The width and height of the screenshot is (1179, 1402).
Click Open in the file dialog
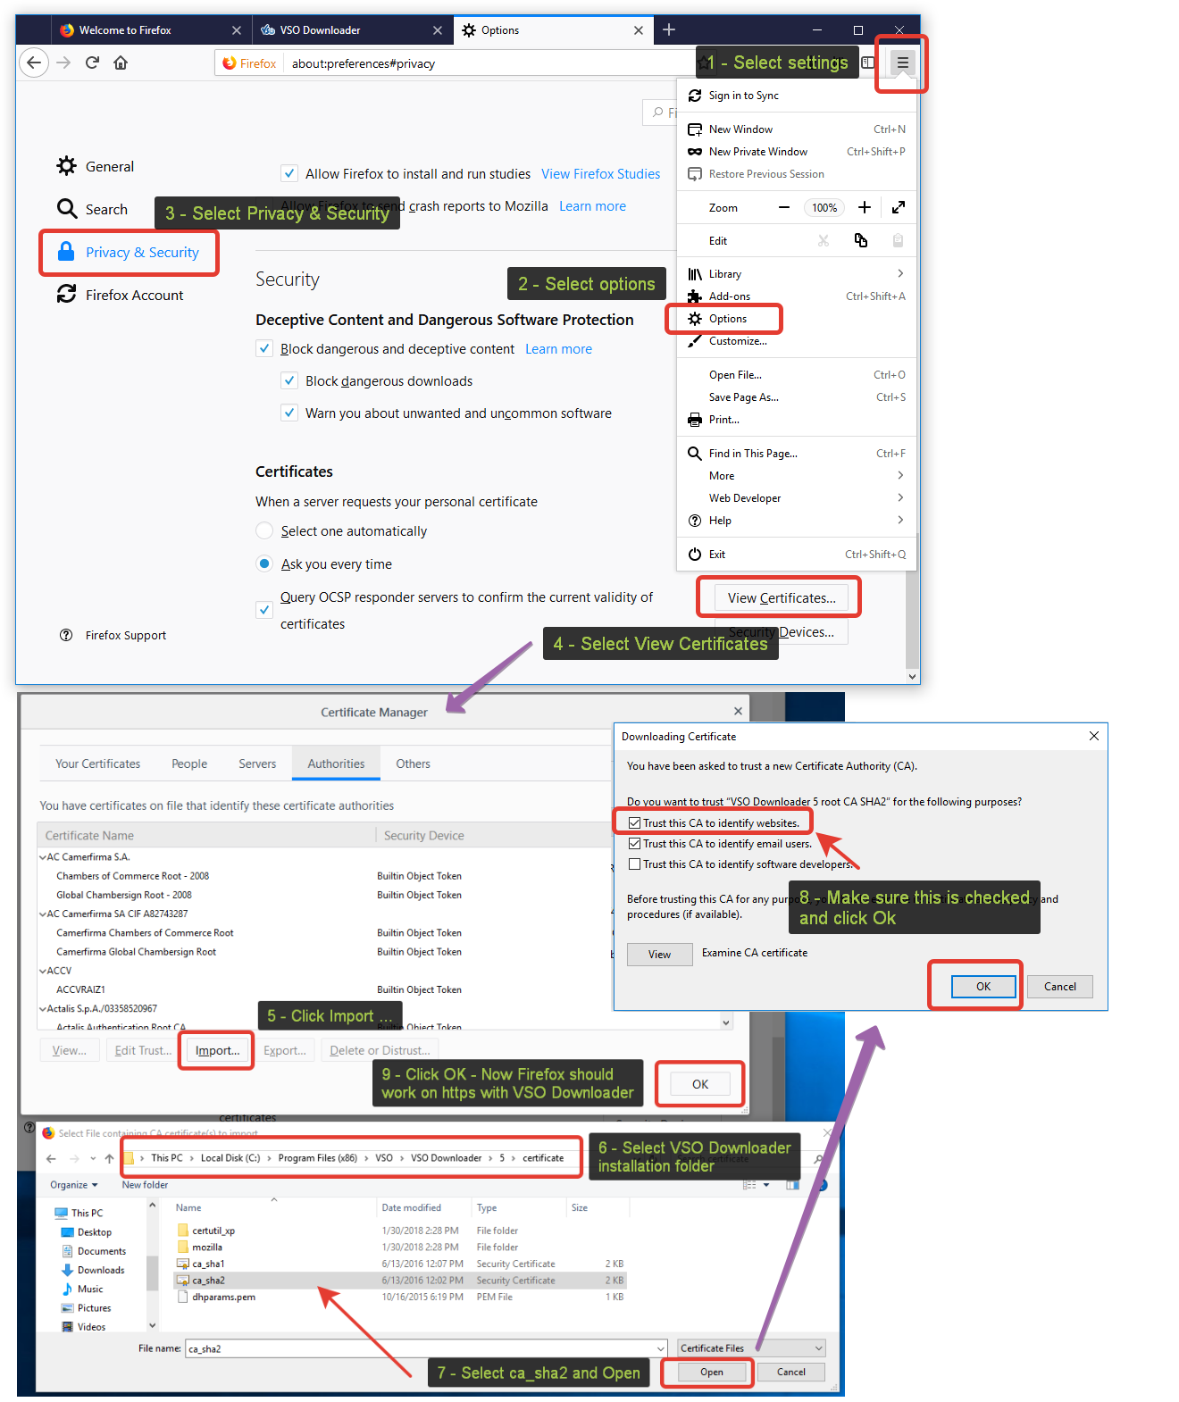click(712, 1372)
